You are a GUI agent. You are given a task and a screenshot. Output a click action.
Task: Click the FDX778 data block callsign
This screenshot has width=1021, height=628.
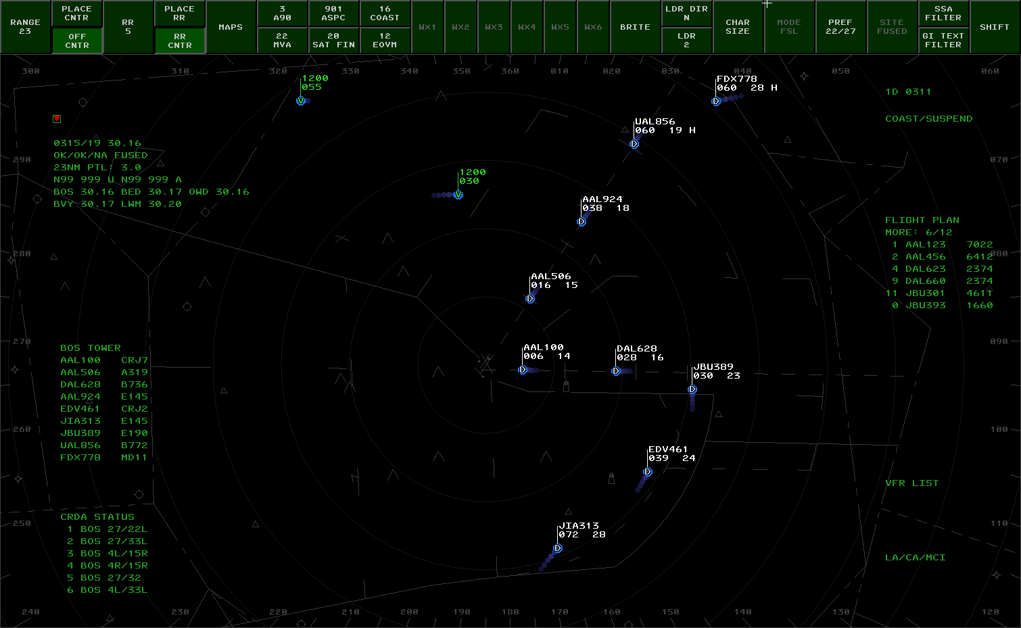[x=737, y=79]
